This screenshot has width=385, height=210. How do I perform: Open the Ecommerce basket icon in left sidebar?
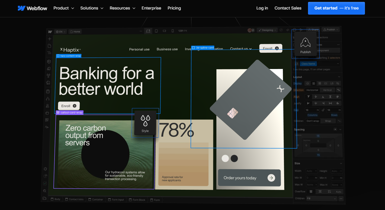coord(47,113)
